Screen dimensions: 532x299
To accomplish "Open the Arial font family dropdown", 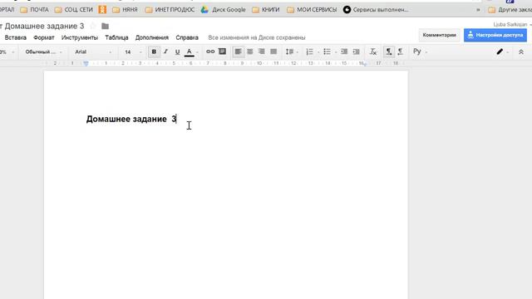I will click(x=93, y=51).
